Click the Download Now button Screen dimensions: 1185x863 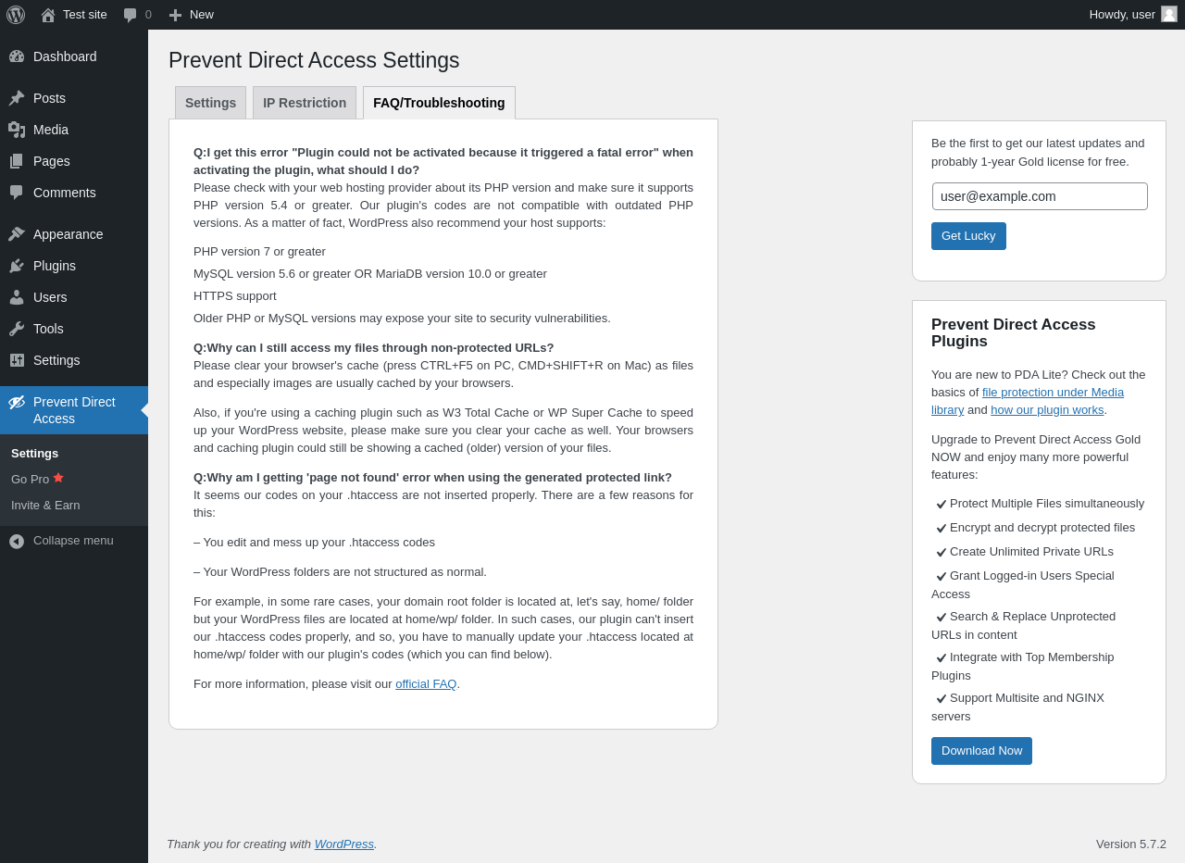pyautogui.click(x=981, y=751)
